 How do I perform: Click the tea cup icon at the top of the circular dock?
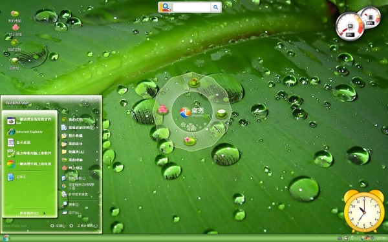pos(194,82)
